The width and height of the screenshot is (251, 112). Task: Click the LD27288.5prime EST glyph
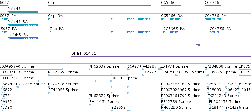pyautogui.click(x=18, y=87)
